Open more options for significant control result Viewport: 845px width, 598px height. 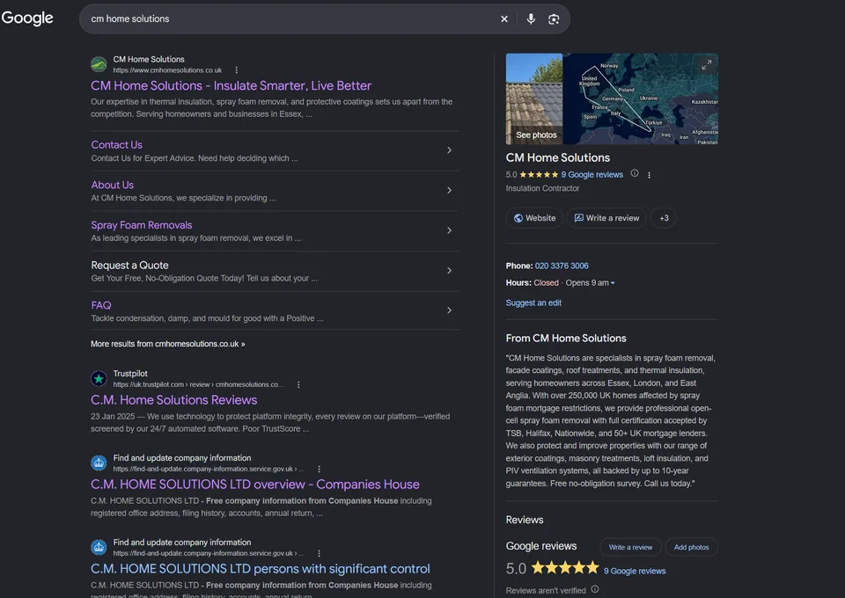[319, 553]
